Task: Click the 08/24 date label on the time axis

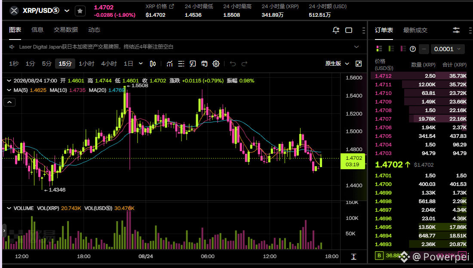Action: [x=146, y=256]
